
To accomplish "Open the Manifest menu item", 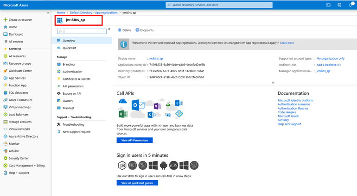I will pos(82,108).
